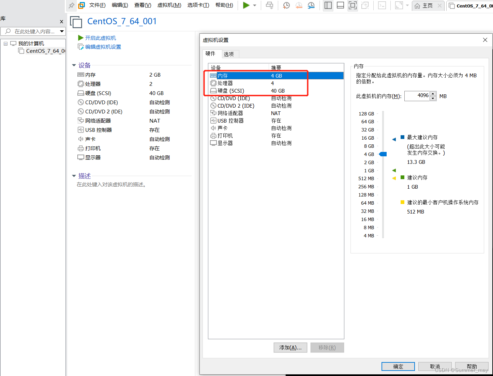Click the green play icon beside 开启此虚拟机
This screenshot has height=376, width=493.
(81, 38)
